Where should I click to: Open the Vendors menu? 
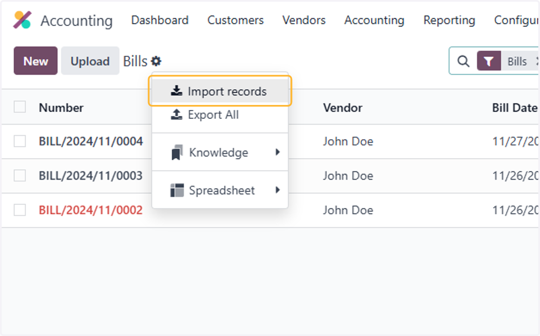click(x=304, y=20)
